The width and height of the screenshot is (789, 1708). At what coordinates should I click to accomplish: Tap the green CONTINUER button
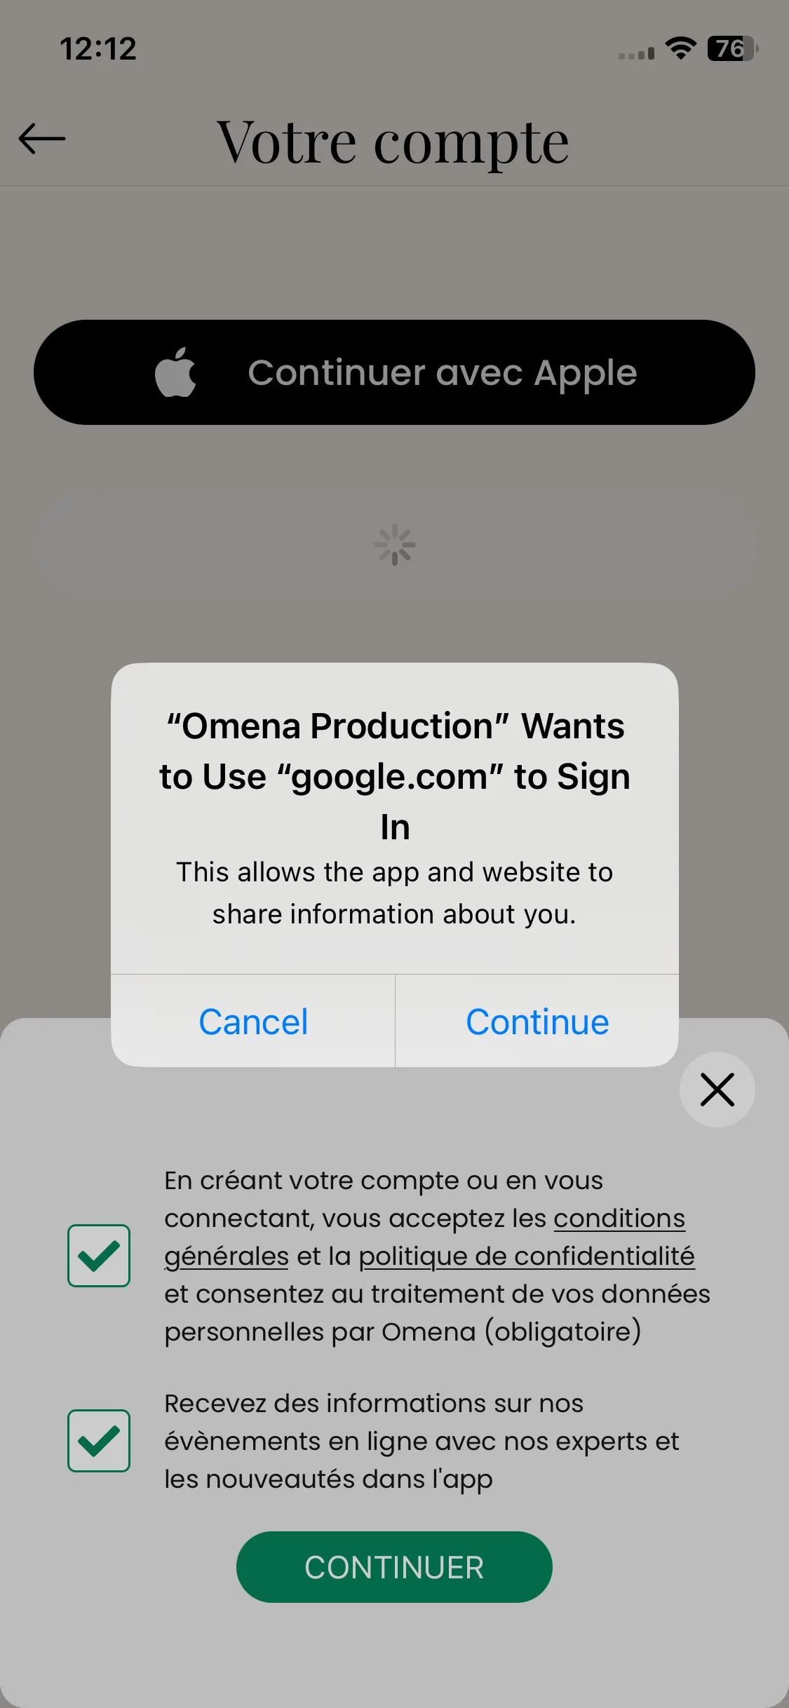pos(394,1566)
